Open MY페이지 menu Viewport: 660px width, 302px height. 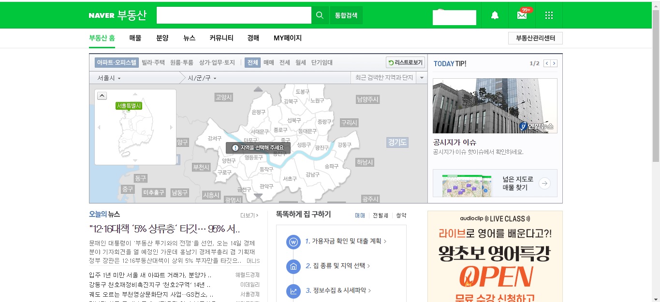288,38
